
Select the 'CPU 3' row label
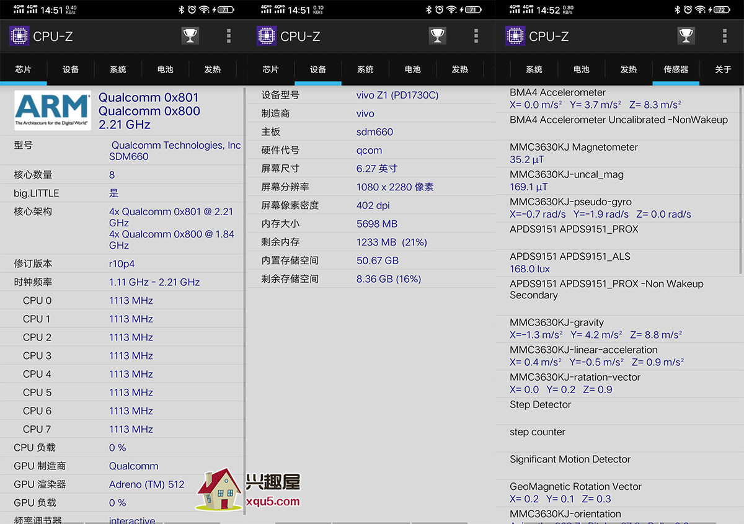click(x=37, y=355)
